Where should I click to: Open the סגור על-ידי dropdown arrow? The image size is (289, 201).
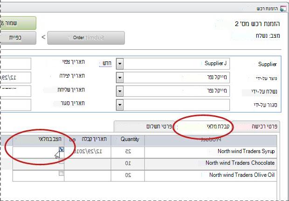coord(120,105)
